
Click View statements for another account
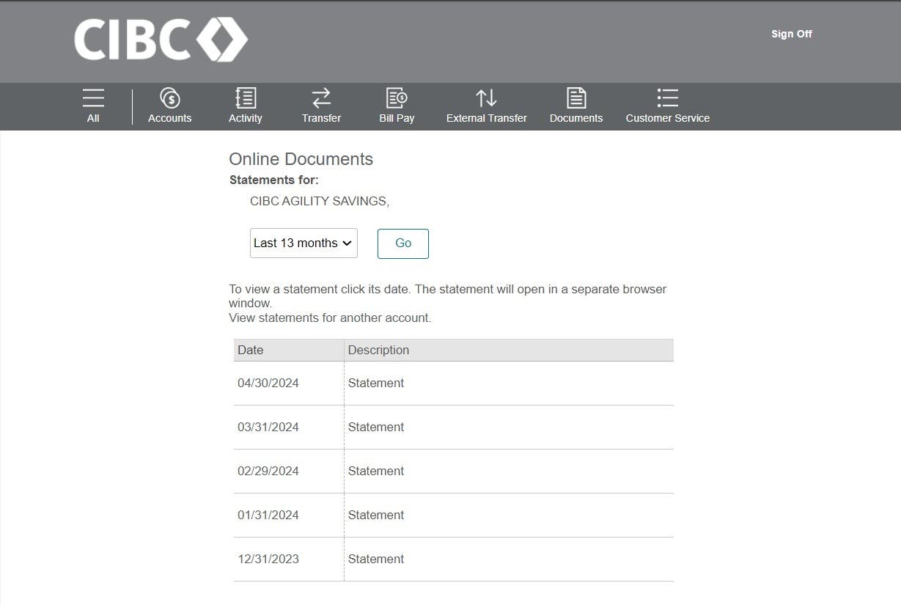(330, 318)
